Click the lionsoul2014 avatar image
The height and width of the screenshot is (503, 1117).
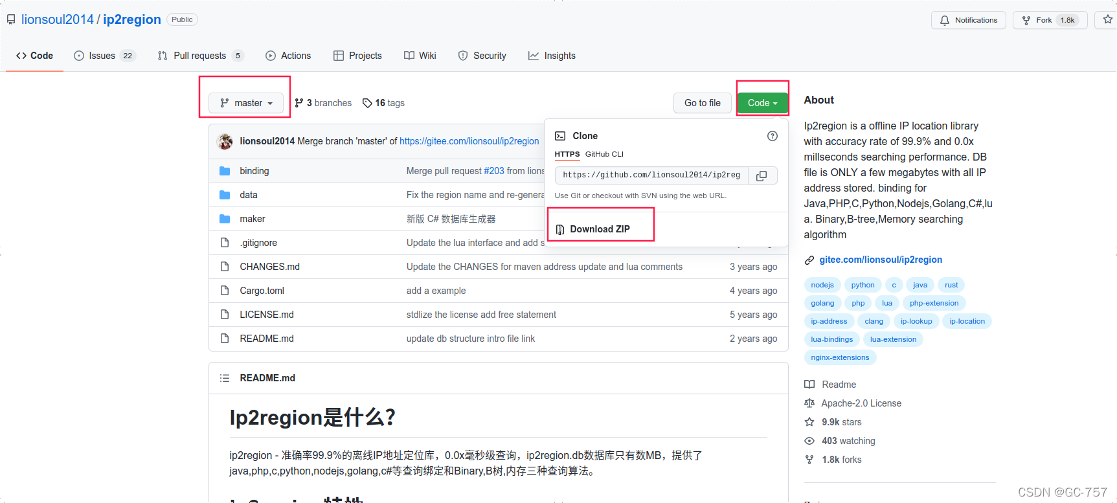(225, 141)
